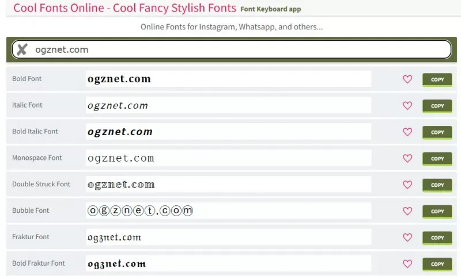Favorite the Monospace Font row with the heart
Screen dimensions: 461x276
(407, 158)
